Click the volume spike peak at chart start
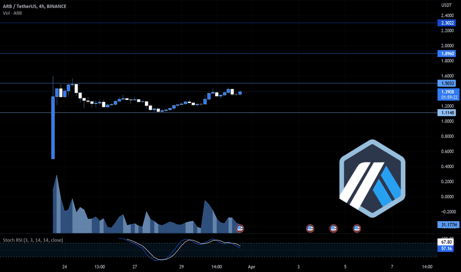Screen dimensions: 461x272 [x=56, y=177]
